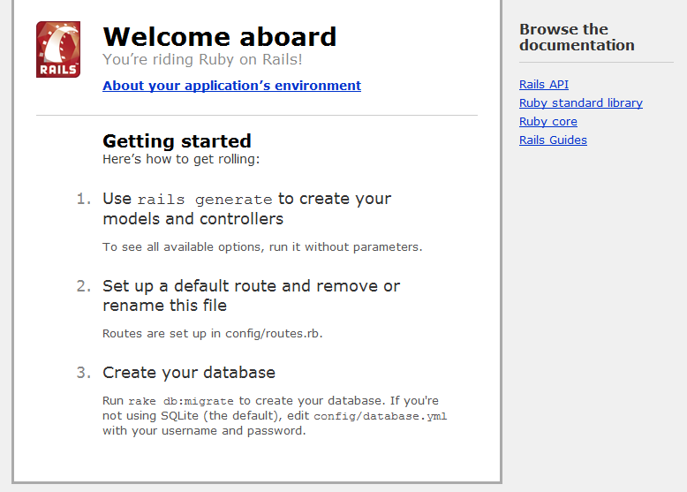Click the You're riding Ruby on Rails subtitle
This screenshot has height=492, width=687.
tap(202, 60)
